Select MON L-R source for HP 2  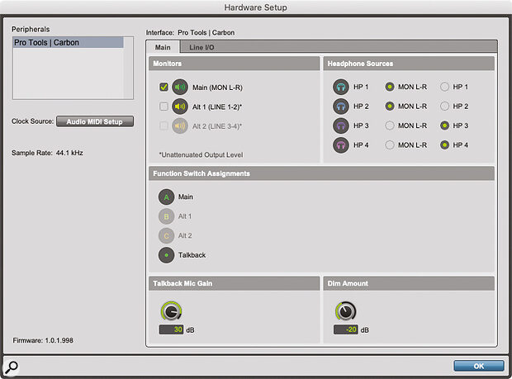click(390, 106)
